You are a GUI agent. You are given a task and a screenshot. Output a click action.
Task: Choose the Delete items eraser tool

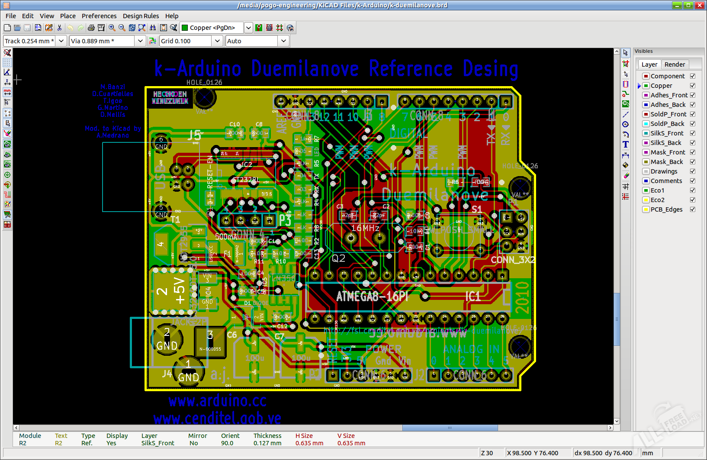pos(626,176)
